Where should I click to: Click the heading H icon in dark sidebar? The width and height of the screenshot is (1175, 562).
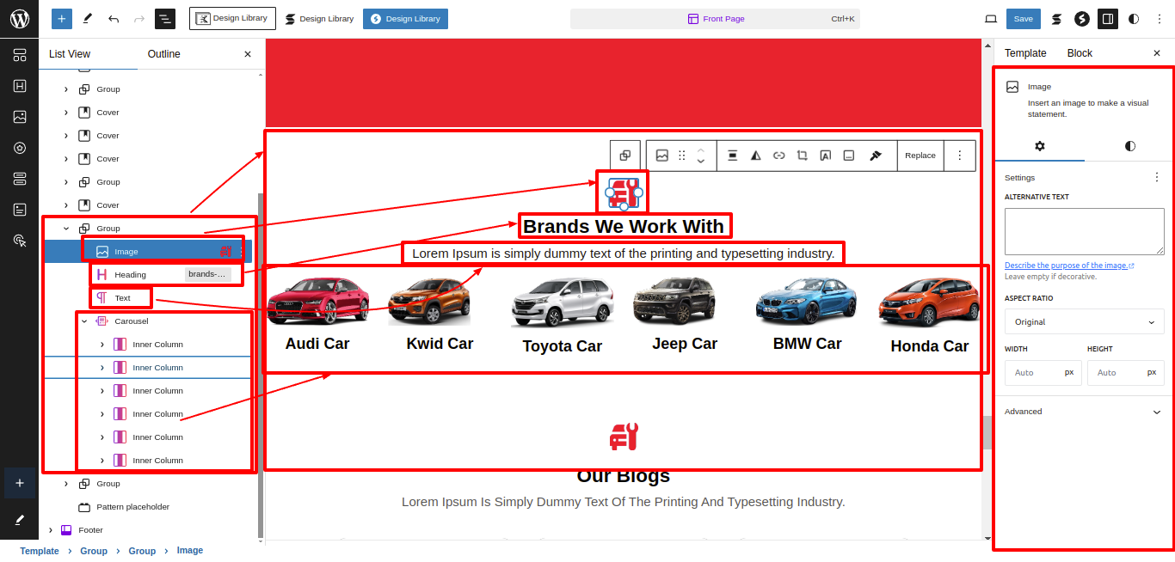[20, 86]
